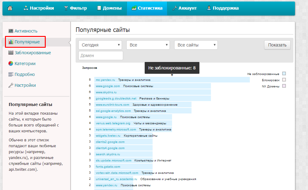This screenshot has height=190, width=308.
Task: Open sidebar Настройки link
Action: click(25, 85)
